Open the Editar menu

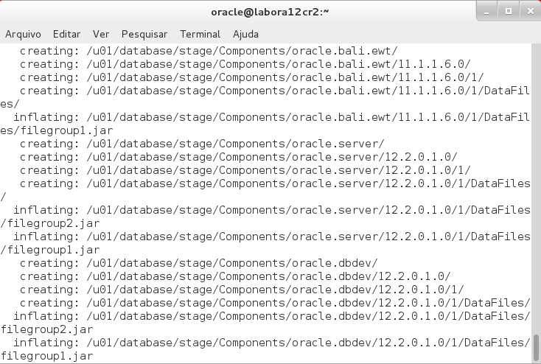coord(66,34)
